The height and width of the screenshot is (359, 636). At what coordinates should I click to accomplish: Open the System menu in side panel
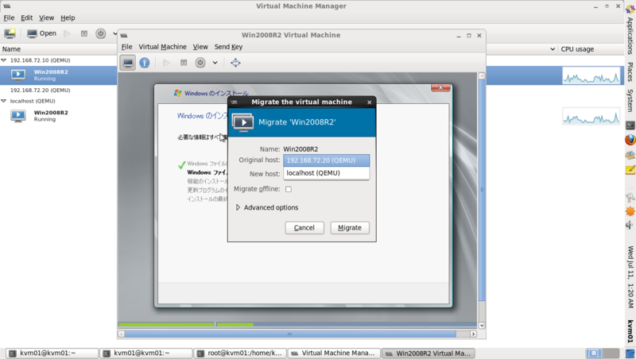pyautogui.click(x=630, y=101)
